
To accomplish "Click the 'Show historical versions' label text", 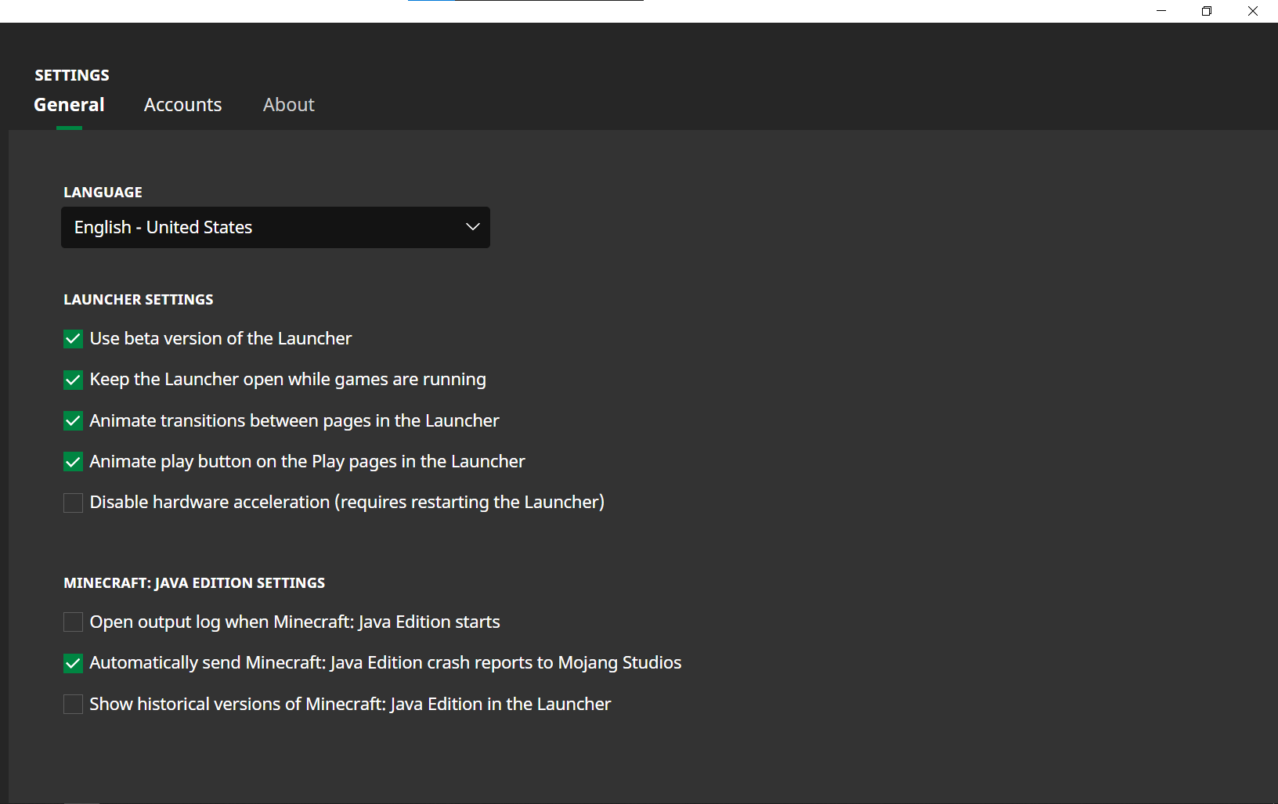I will (x=349, y=705).
